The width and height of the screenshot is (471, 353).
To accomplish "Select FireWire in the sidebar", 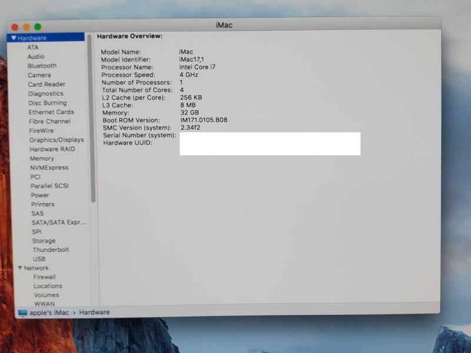I will pyautogui.click(x=41, y=131).
